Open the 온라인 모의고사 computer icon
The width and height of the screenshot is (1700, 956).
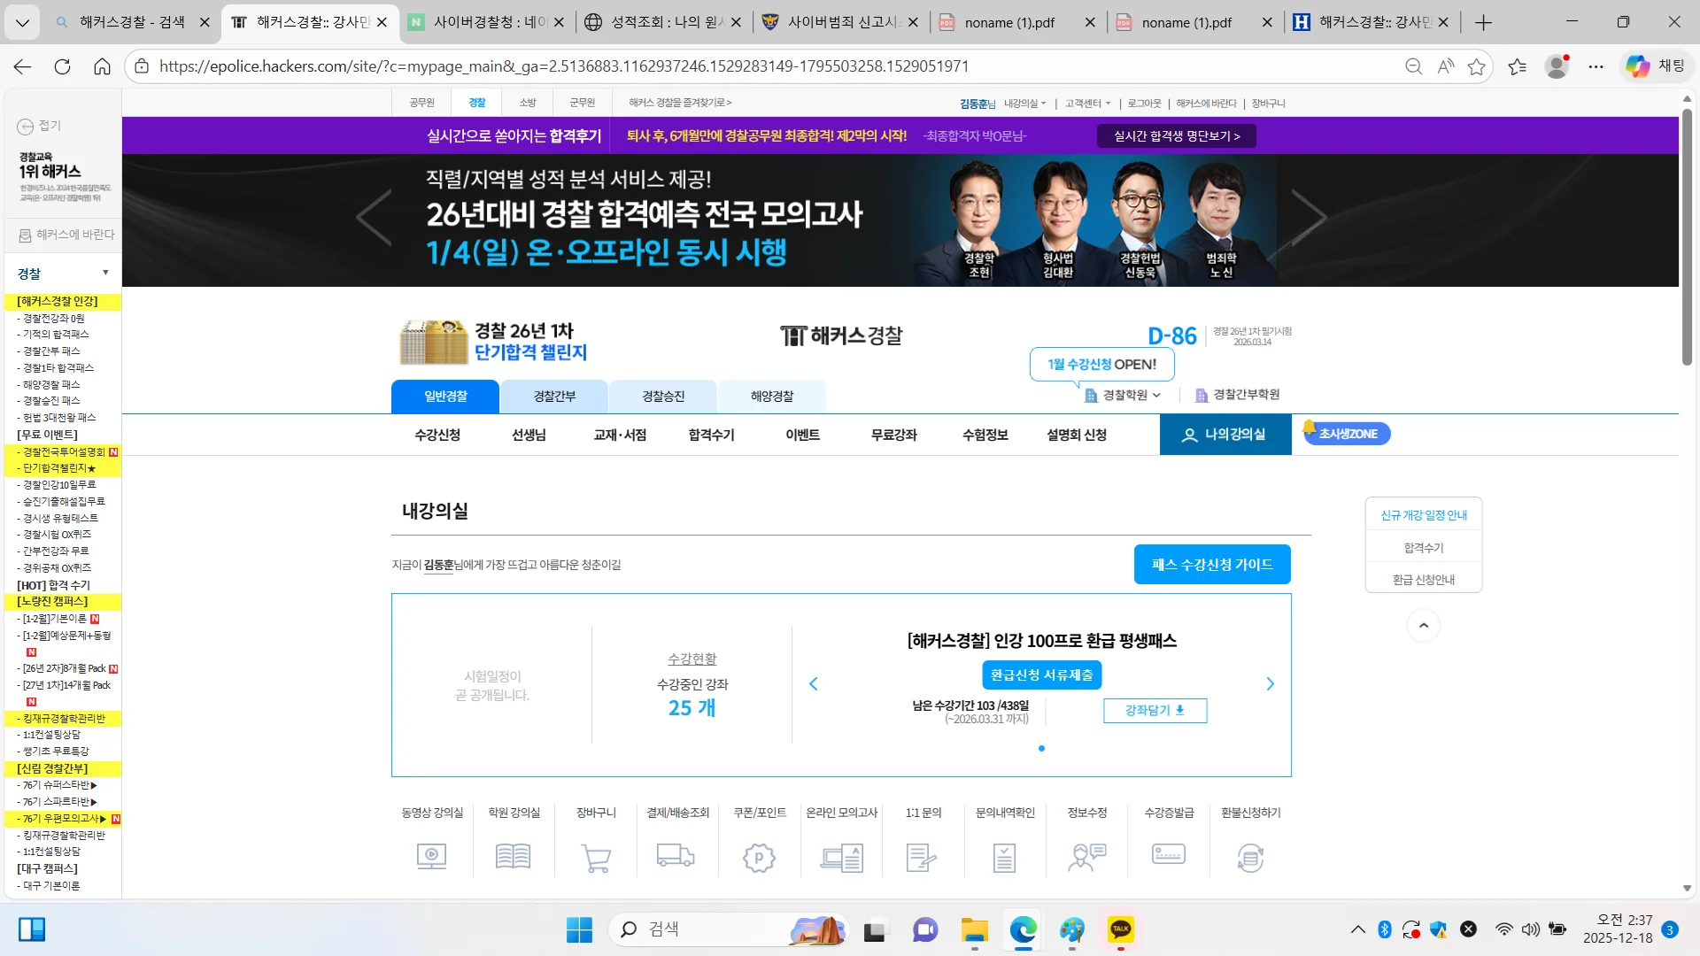tap(841, 858)
